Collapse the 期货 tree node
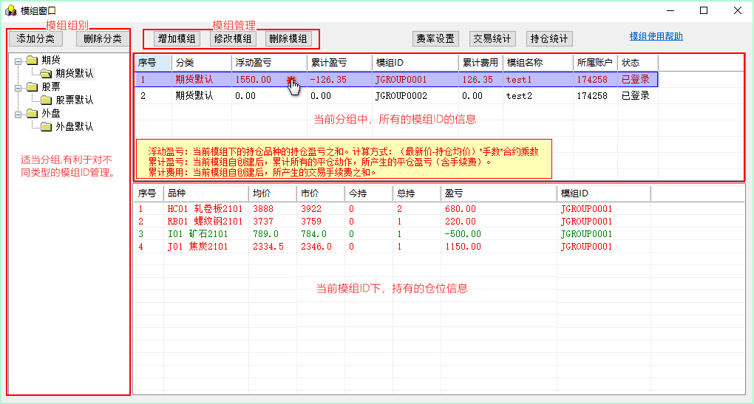Viewport: 754px width, 404px height. [18, 61]
